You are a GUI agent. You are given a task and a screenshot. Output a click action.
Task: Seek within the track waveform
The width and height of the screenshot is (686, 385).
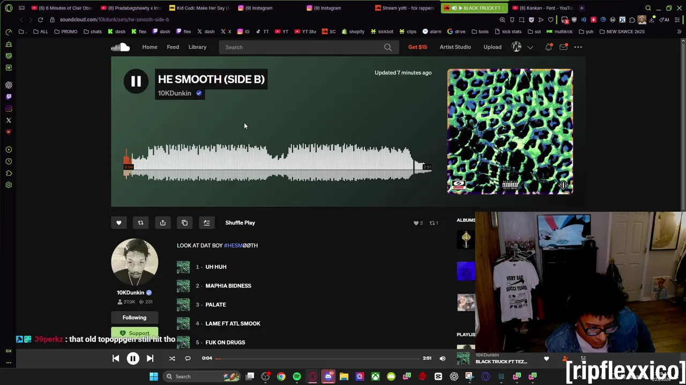[278, 162]
